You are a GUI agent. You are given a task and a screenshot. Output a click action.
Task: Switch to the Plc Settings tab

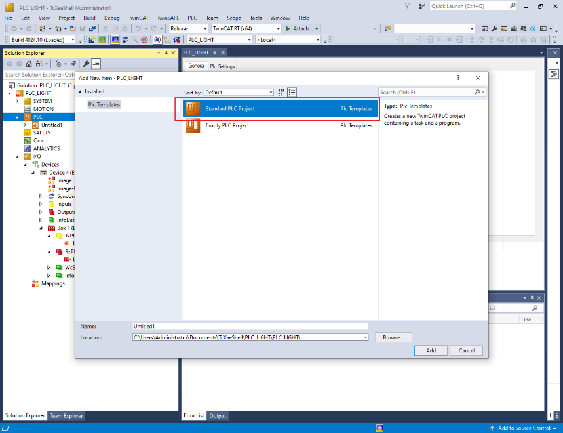(222, 66)
